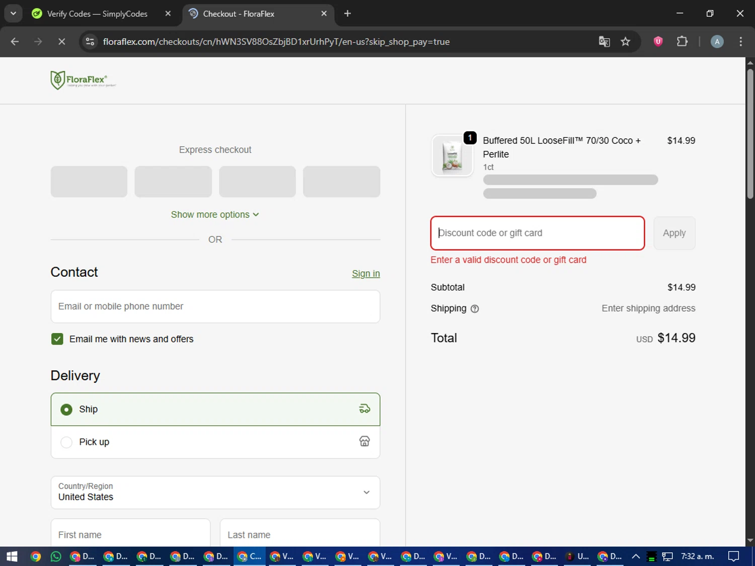Open the uBlock shield extension
Image resolution: width=755 pixels, height=566 pixels.
coord(658,41)
